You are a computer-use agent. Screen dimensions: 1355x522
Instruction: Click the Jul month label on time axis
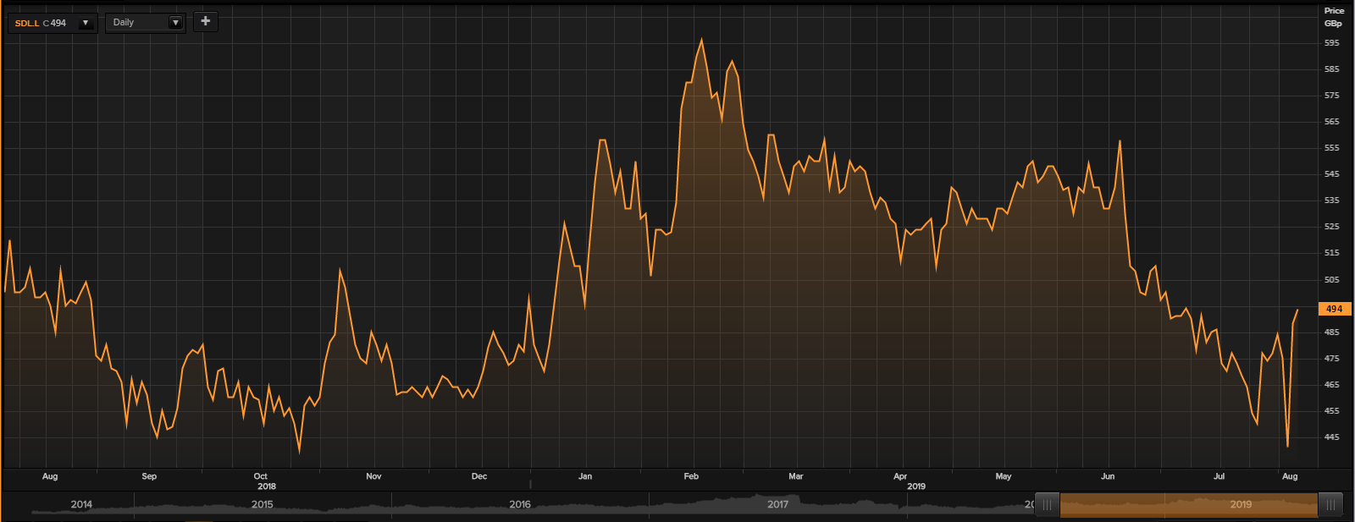coord(1219,476)
